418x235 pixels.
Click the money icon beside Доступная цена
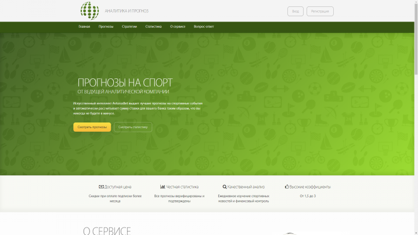tap(101, 187)
